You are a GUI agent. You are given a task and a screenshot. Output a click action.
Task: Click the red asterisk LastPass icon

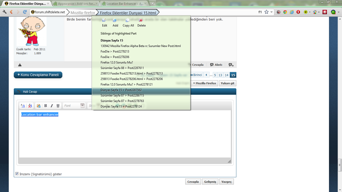(x=325, y=12)
